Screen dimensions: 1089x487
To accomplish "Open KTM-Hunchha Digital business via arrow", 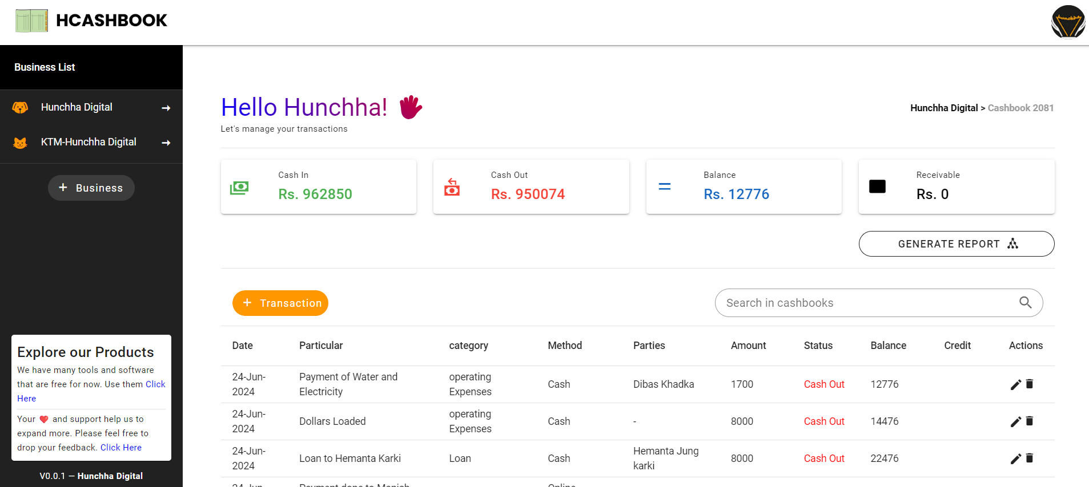I will [166, 143].
